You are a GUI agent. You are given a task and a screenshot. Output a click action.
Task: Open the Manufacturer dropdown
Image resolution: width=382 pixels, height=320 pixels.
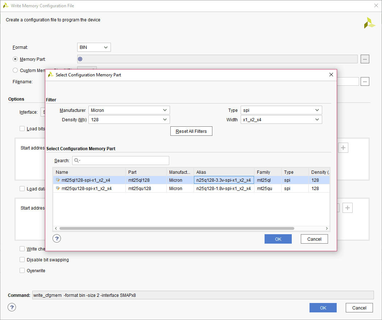129,110
